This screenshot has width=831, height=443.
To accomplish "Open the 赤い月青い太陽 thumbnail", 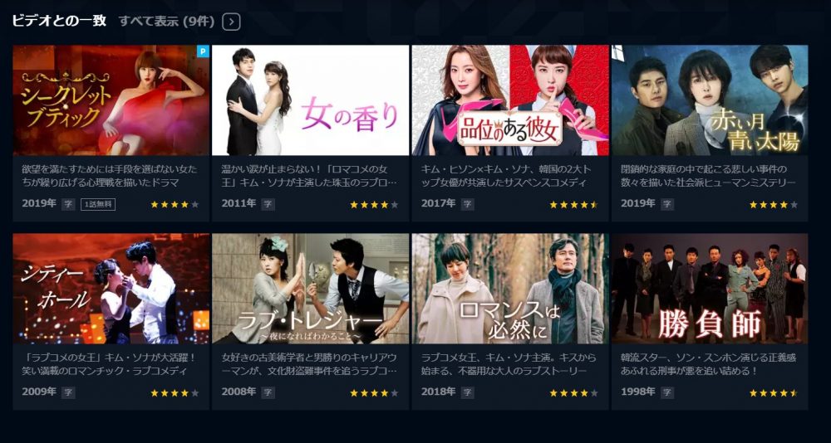I will point(710,100).
